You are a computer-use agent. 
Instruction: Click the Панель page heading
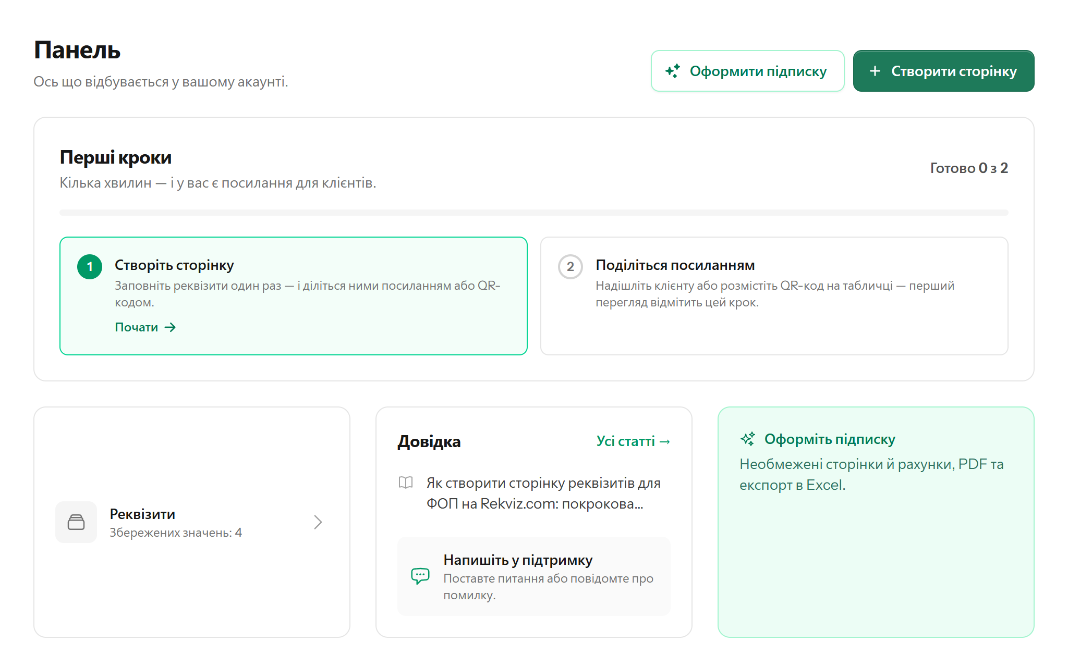[77, 51]
